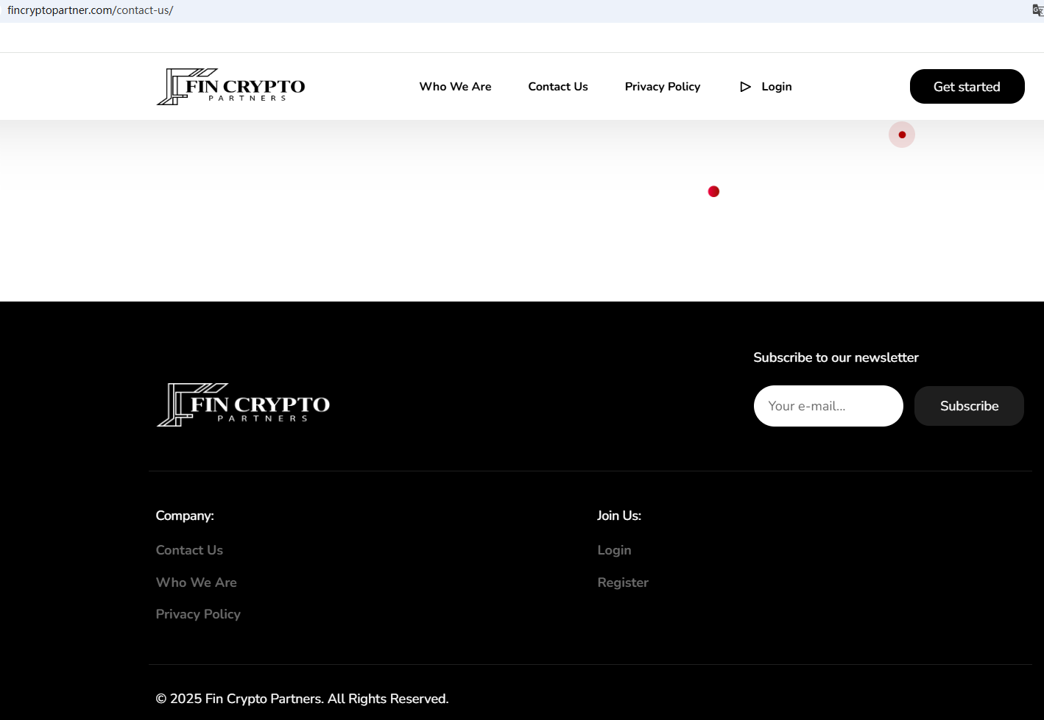Click the translate icon in address bar
1044x720 pixels.
pyautogui.click(x=1037, y=10)
